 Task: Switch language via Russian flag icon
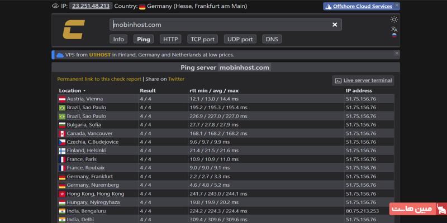(x=394, y=36)
